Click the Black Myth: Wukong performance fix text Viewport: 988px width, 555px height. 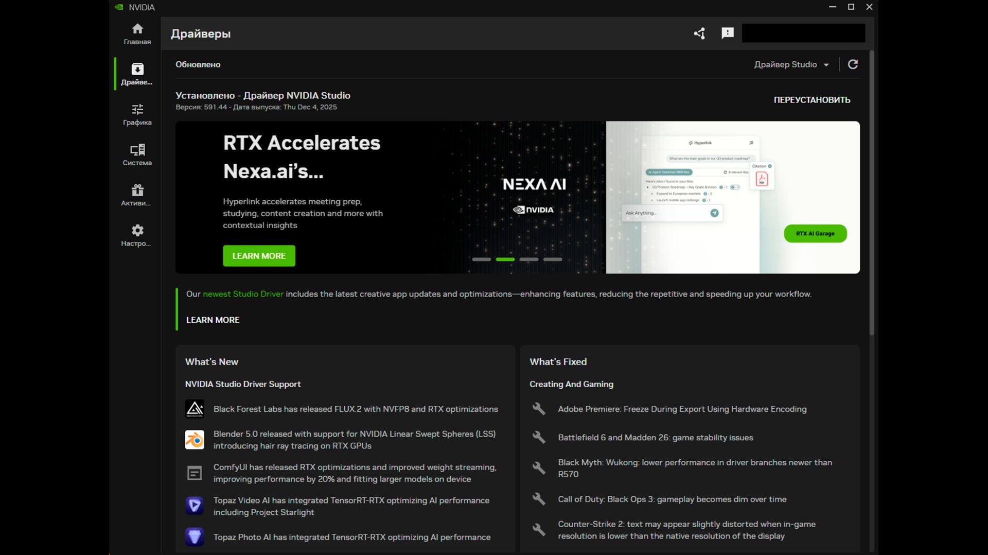695,468
